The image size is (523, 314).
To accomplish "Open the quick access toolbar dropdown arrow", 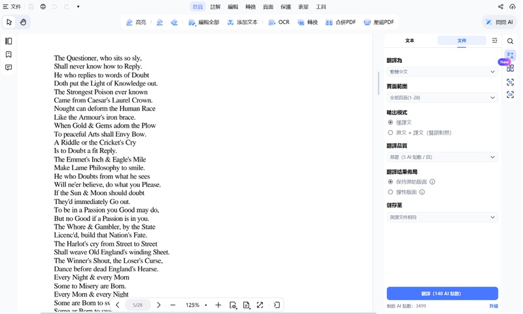I will pyautogui.click(x=78, y=7).
